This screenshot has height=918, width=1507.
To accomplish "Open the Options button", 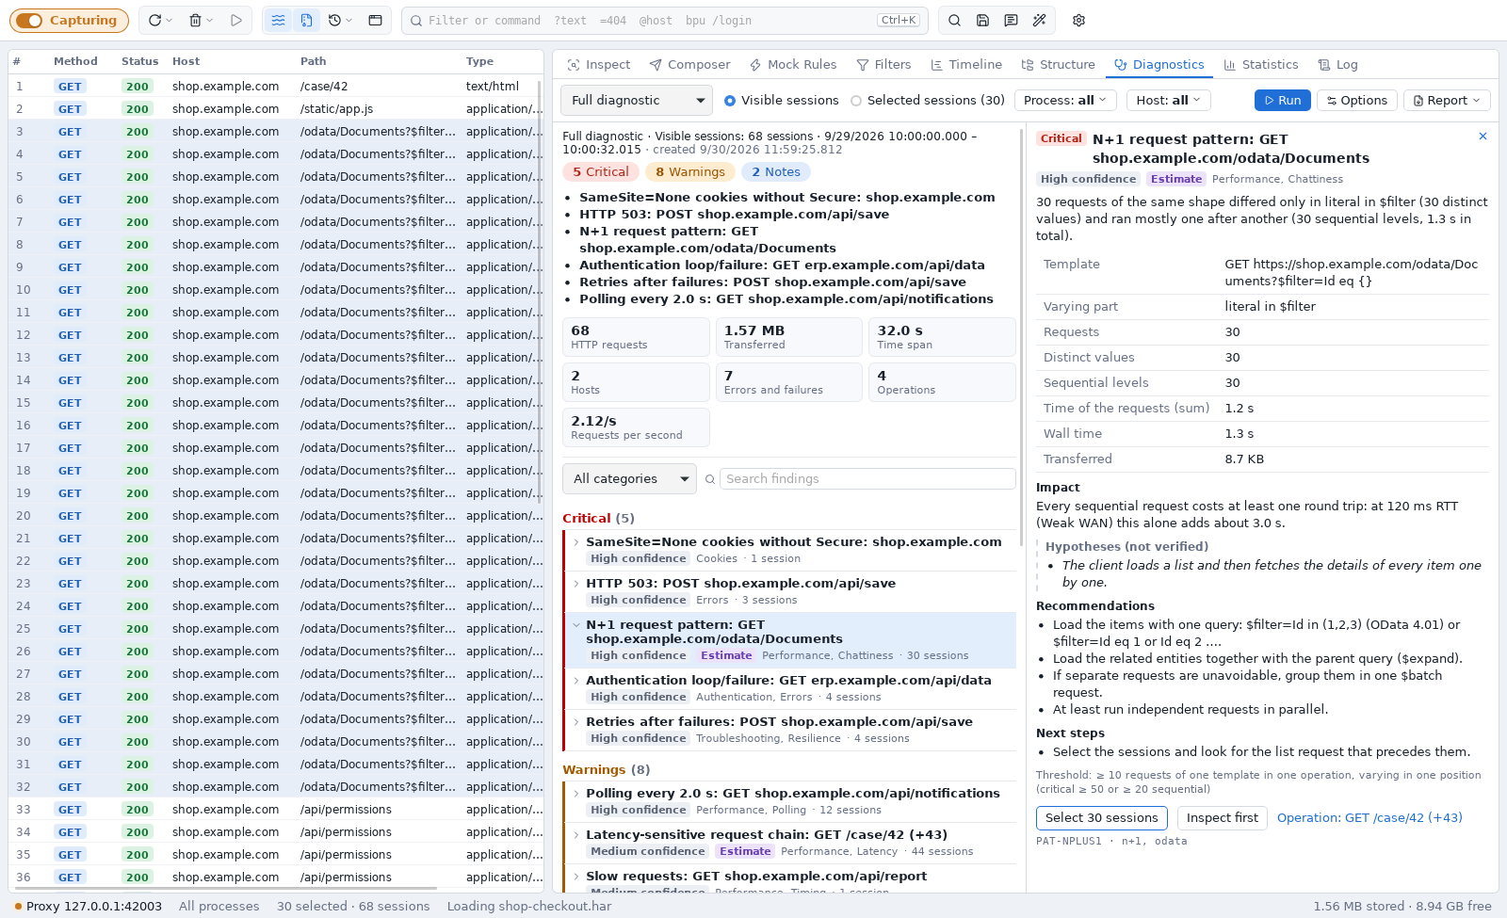I will pyautogui.click(x=1356, y=100).
